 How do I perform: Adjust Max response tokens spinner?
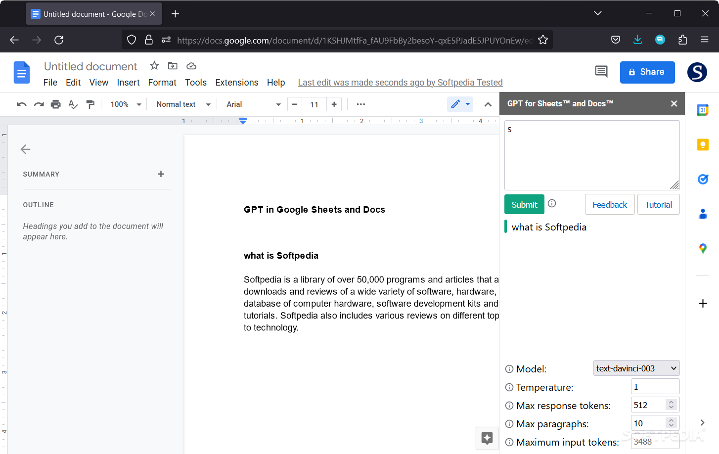click(x=671, y=405)
